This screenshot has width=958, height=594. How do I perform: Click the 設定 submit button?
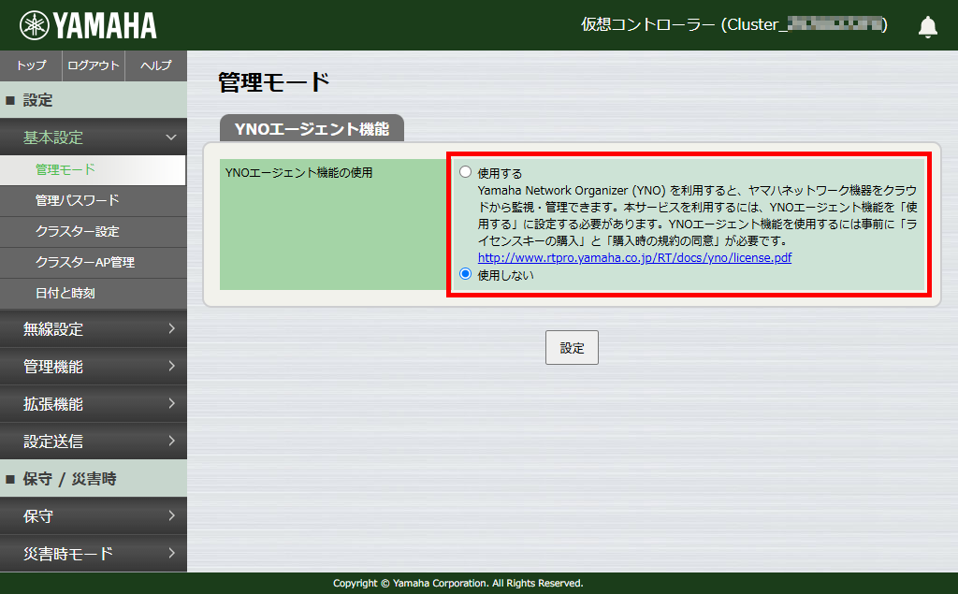coord(572,348)
